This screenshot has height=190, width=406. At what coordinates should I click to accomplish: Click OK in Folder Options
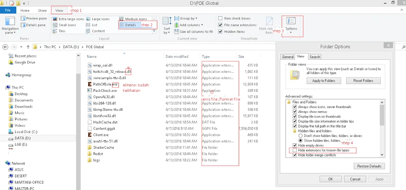pyautogui.click(x=330, y=179)
